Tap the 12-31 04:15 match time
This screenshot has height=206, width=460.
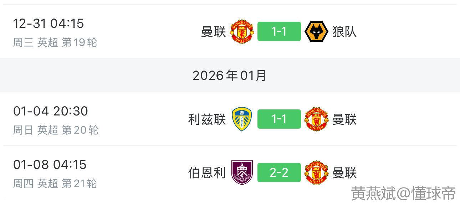point(48,24)
